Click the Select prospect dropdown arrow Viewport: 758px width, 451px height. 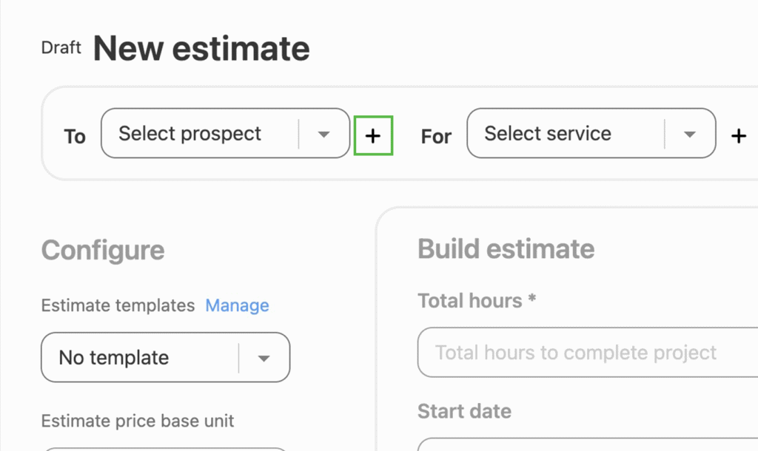(x=323, y=134)
